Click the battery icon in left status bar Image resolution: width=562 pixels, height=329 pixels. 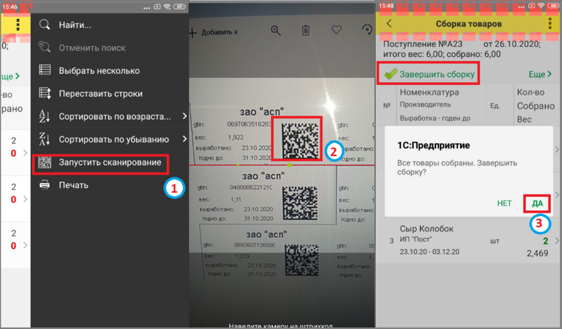coord(180,6)
